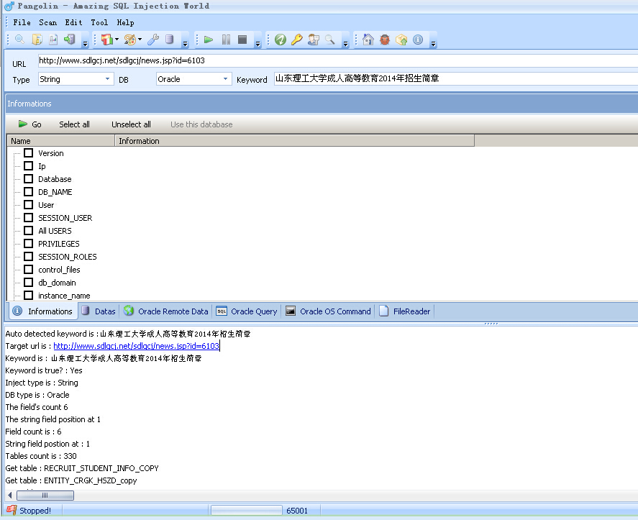The height and width of the screenshot is (520, 638).
Task: Click the grayed magnifier toolbar icon
Action: [x=330, y=40]
